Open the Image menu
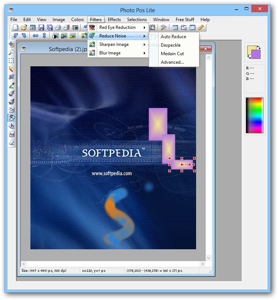Image resolution: width=278 pixels, height=300 pixels. (59, 20)
